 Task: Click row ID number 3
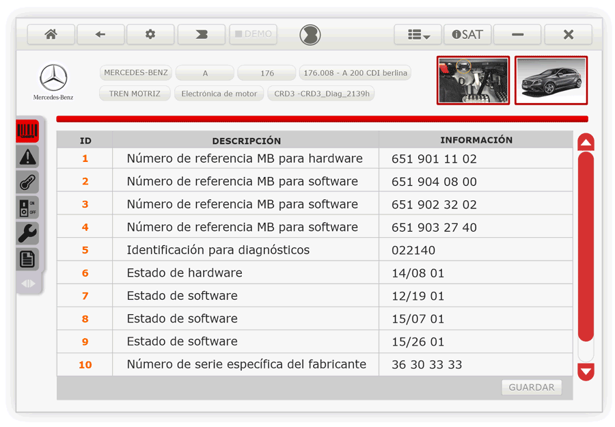85,204
